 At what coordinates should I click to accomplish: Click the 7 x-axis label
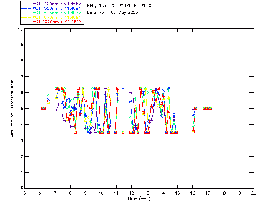[55, 193]
